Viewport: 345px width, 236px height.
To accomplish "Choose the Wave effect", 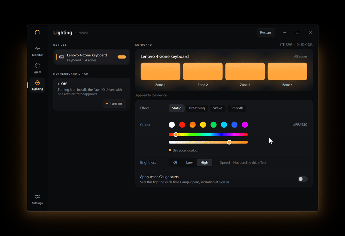I will (x=218, y=108).
